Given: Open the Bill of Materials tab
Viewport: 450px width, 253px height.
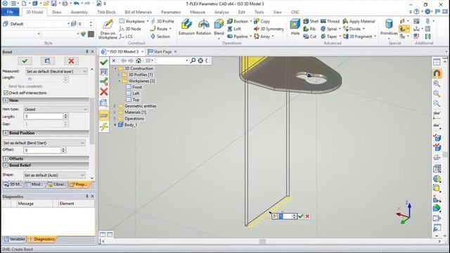Looking at the screenshot, I should point(138,12).
